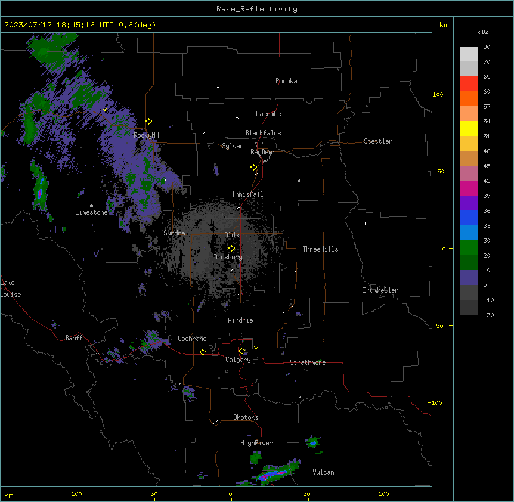Click the yellow diamond marker south of RedDeer
514x502 pixels.
pos(254,168)
